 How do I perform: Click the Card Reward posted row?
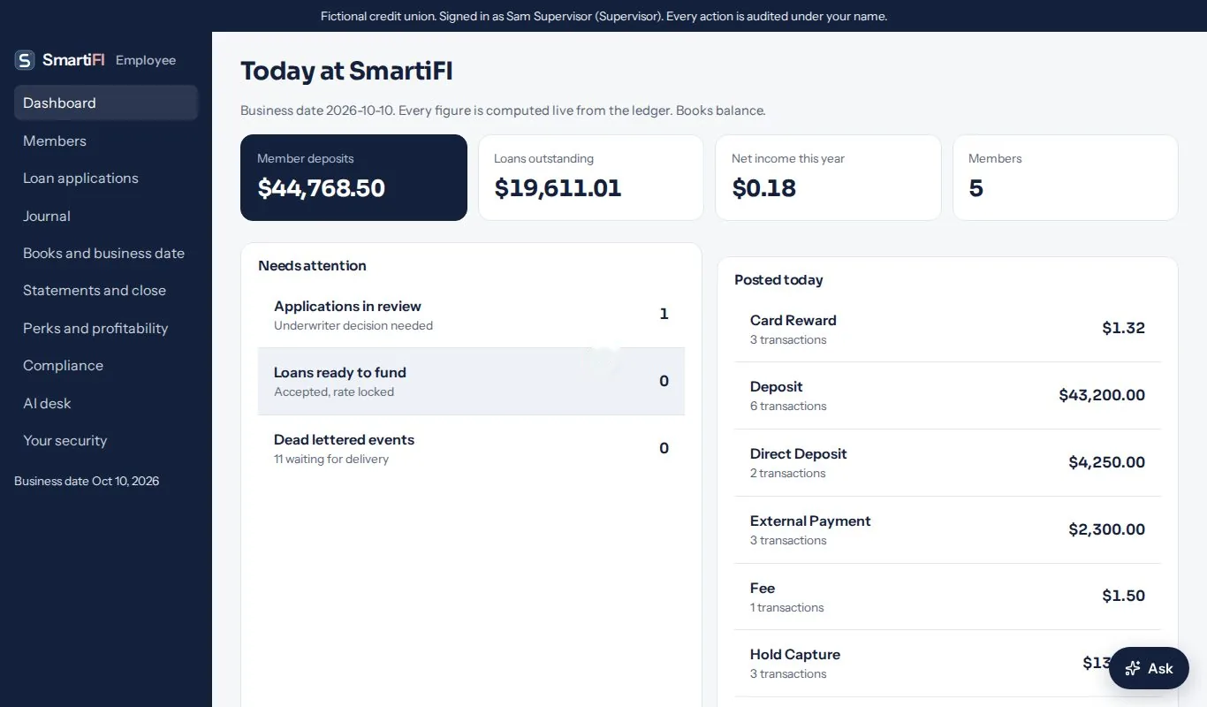pyautogui.click(x=947, y=329)
